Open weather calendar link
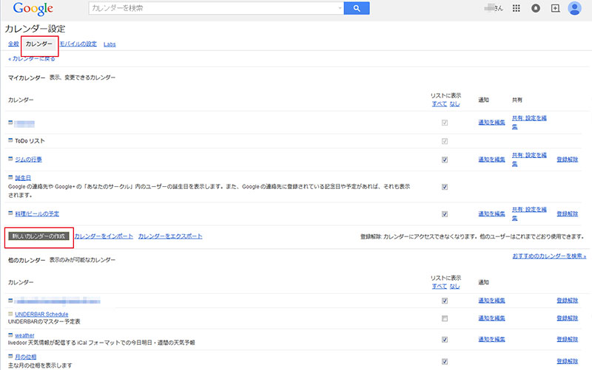The width and height of the screenshot is (592, 370). coord(24,335)
